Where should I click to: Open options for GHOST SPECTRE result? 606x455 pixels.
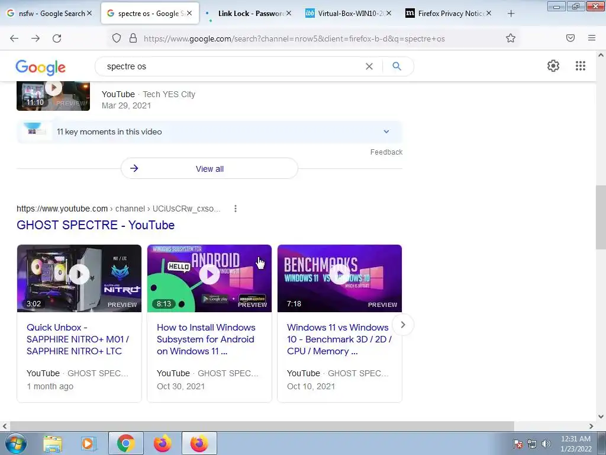tap(236, 209)
